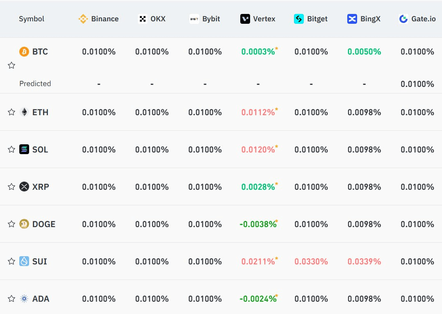Click the Gate.io column header label
442x314 pixels.
coord(424,19)
